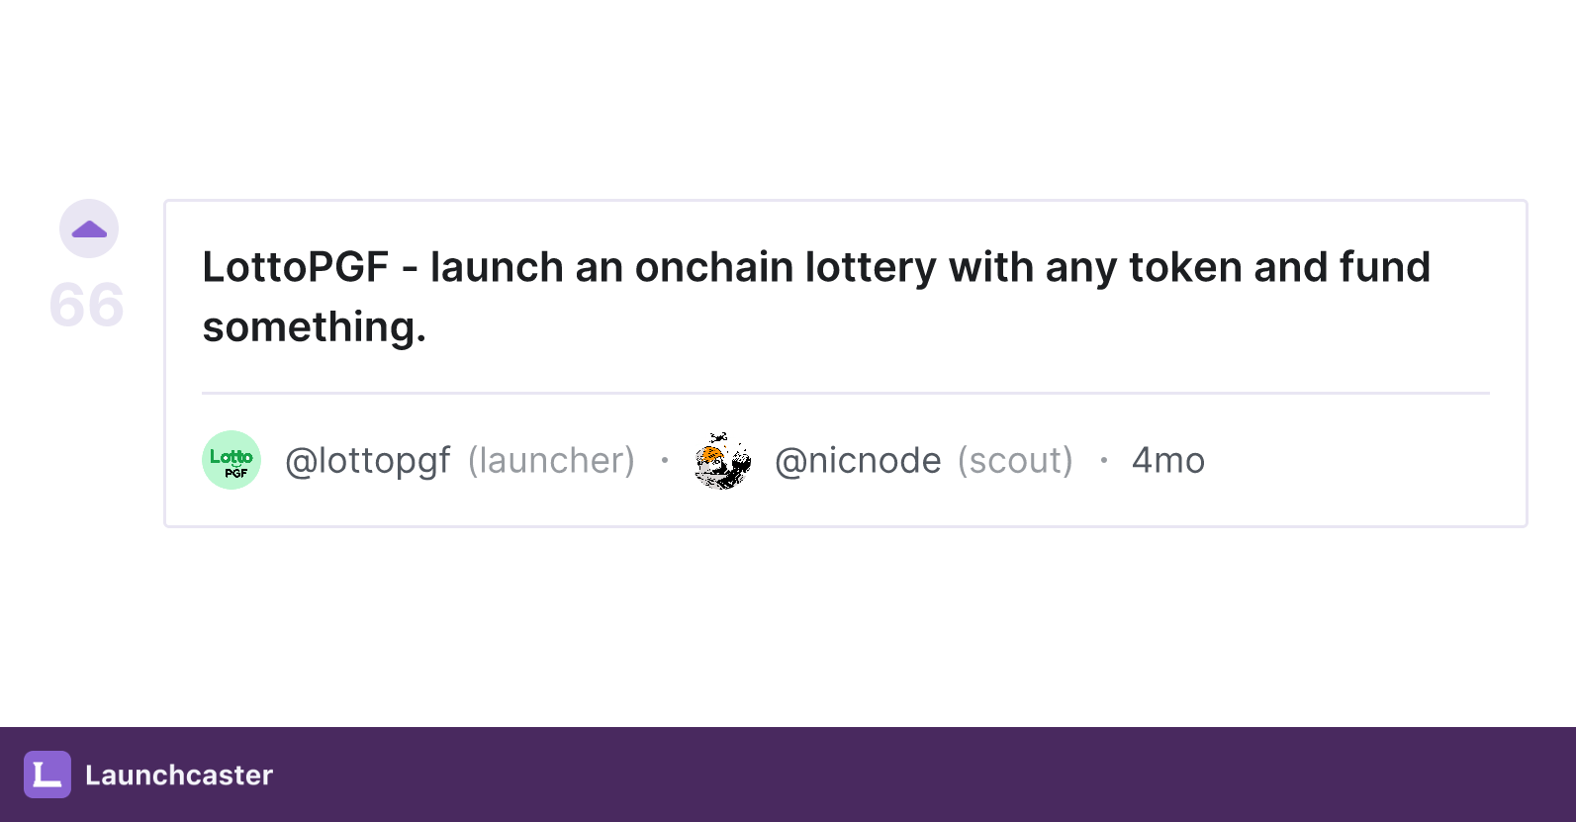This screenshot has width=1576, height=822.
Task: Click the dot separator after (launcher)
Action: (665, 460)
